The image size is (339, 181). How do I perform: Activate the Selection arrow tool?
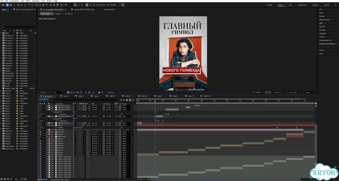pyautogui.click(x=7, y=5)
